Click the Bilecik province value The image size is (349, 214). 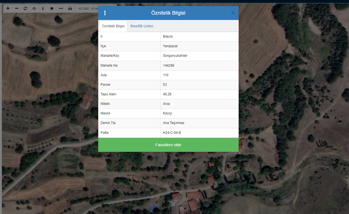[x=168, y=37]
